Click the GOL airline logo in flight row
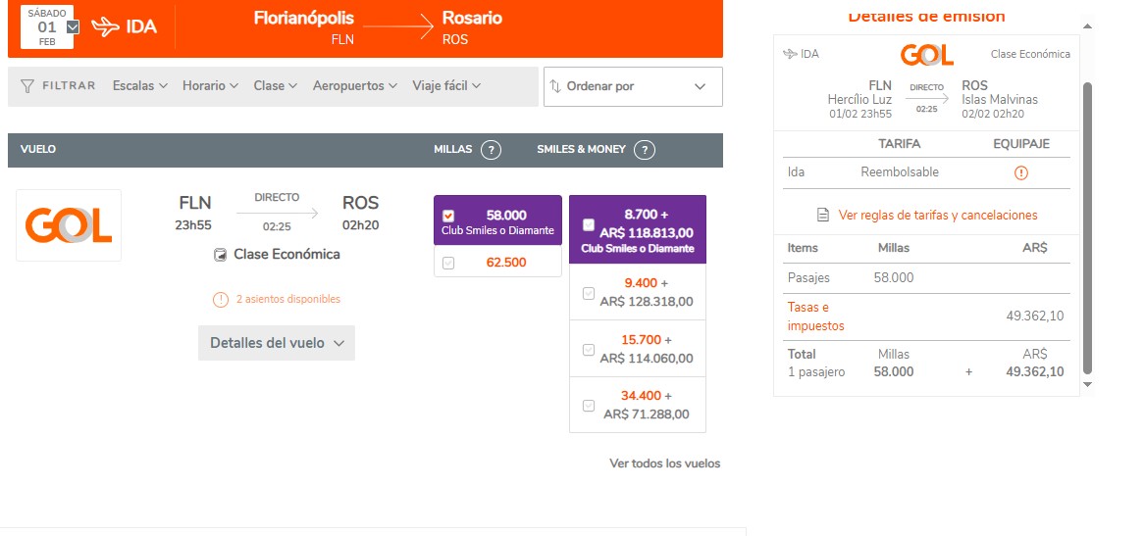Screen dimensions: 1144x536 coord(69,225)
